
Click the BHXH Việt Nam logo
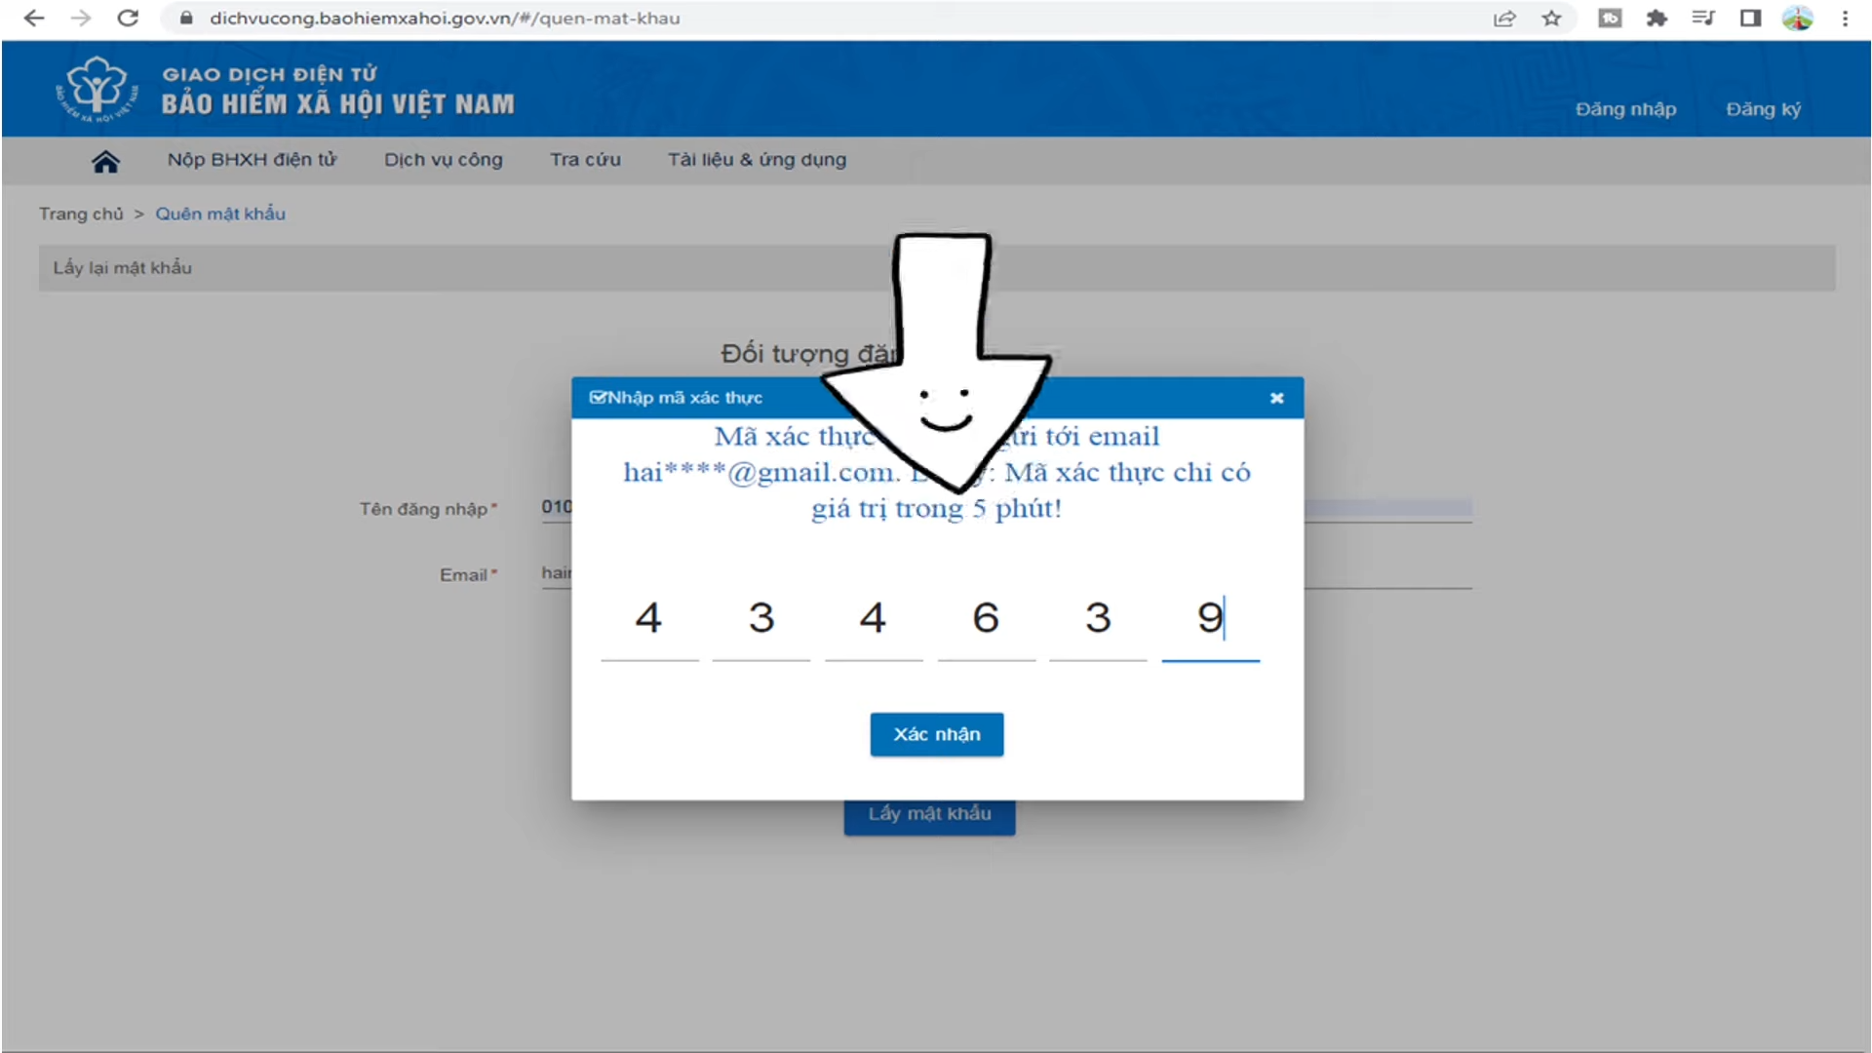96,89
